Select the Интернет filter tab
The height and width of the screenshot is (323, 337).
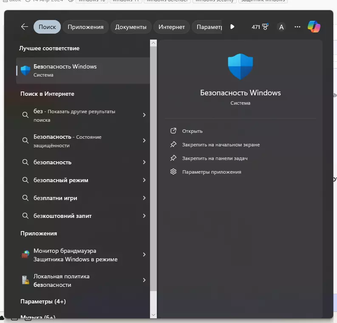click(x=172, y=27)
